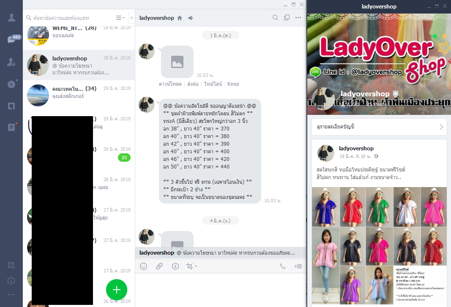This screenshot has height=307, width=451.
Task: Open the blouse product collage photo in post
Action: tap(379, 246)
